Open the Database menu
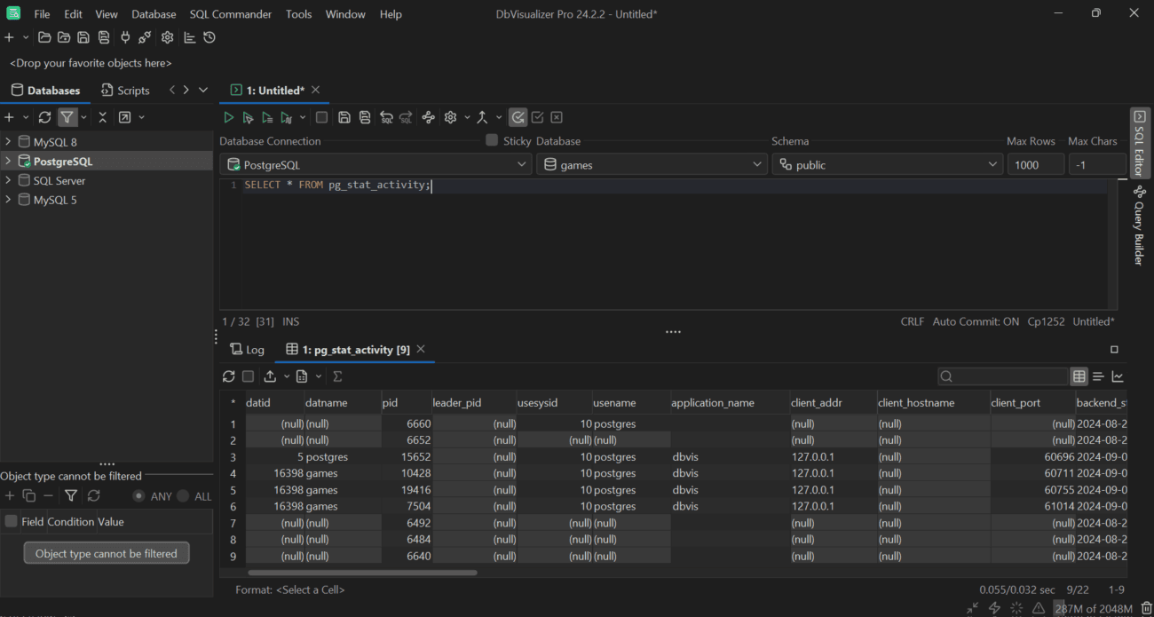 154,14
